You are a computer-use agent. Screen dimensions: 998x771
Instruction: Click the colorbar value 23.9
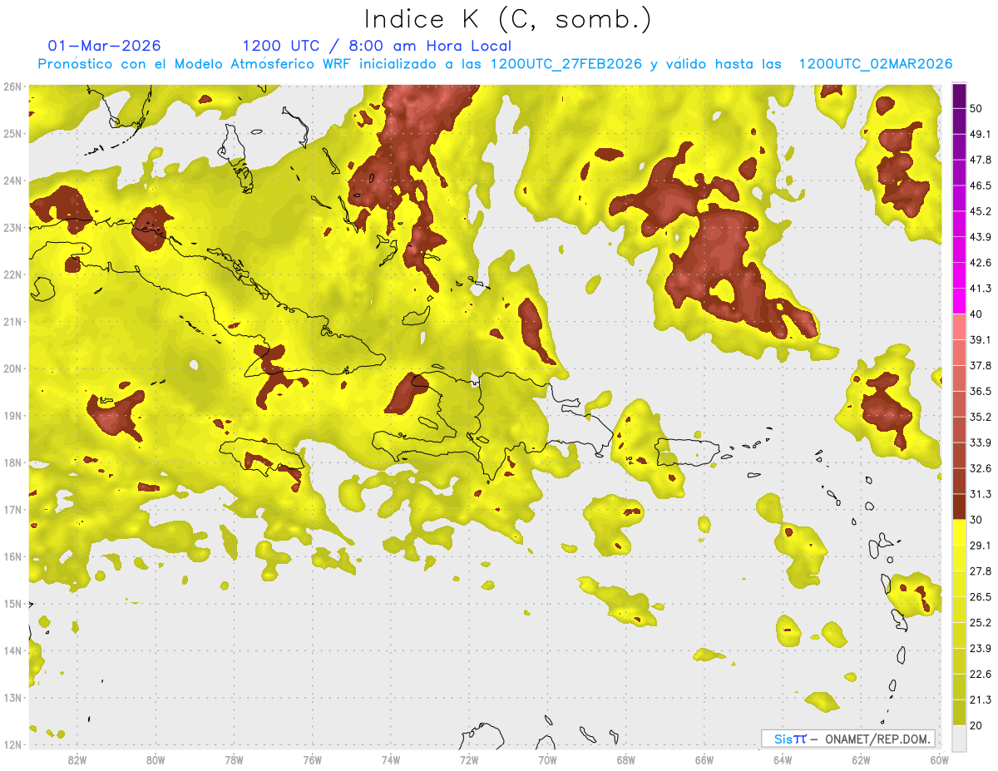click(x=981, y=649)
